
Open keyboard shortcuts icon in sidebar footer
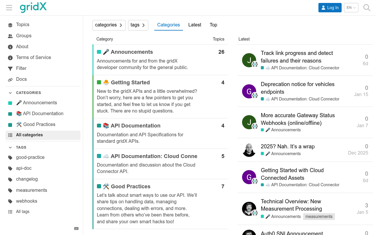(x=76, y=229)
